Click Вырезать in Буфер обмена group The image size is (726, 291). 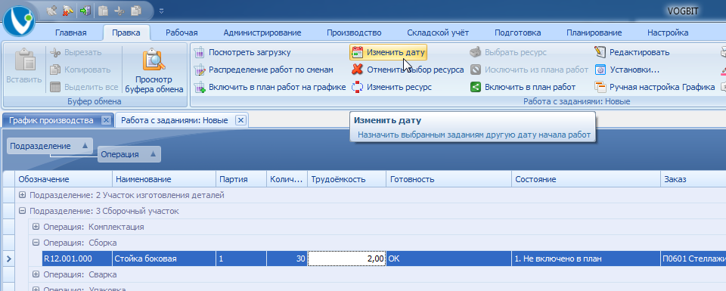(76, 52)
